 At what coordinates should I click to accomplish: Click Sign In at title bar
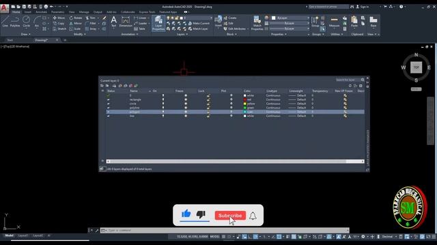point(363,7)
